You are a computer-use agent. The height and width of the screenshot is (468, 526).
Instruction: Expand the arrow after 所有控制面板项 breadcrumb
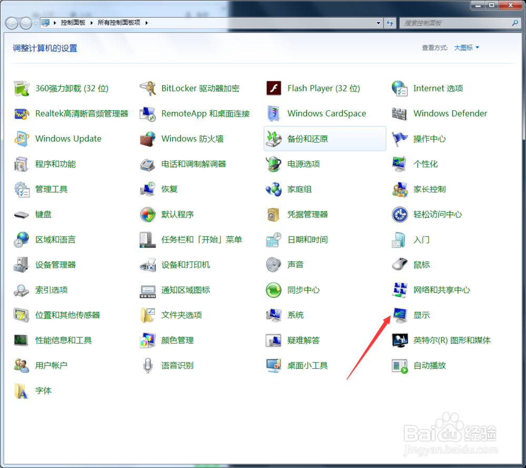point(147,23)
